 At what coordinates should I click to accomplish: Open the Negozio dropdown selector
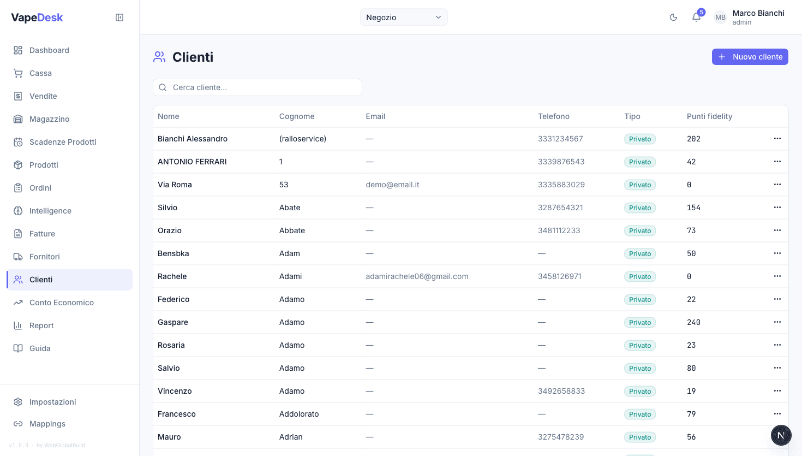click(x=403, y=17)
